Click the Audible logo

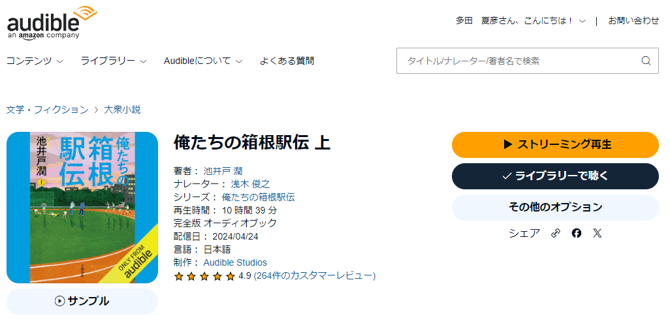pyautogui.click(x=51, y=23)
